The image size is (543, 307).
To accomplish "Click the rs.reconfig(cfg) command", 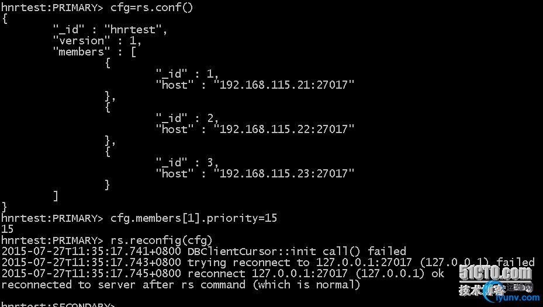I will click(x=161, y=240).
